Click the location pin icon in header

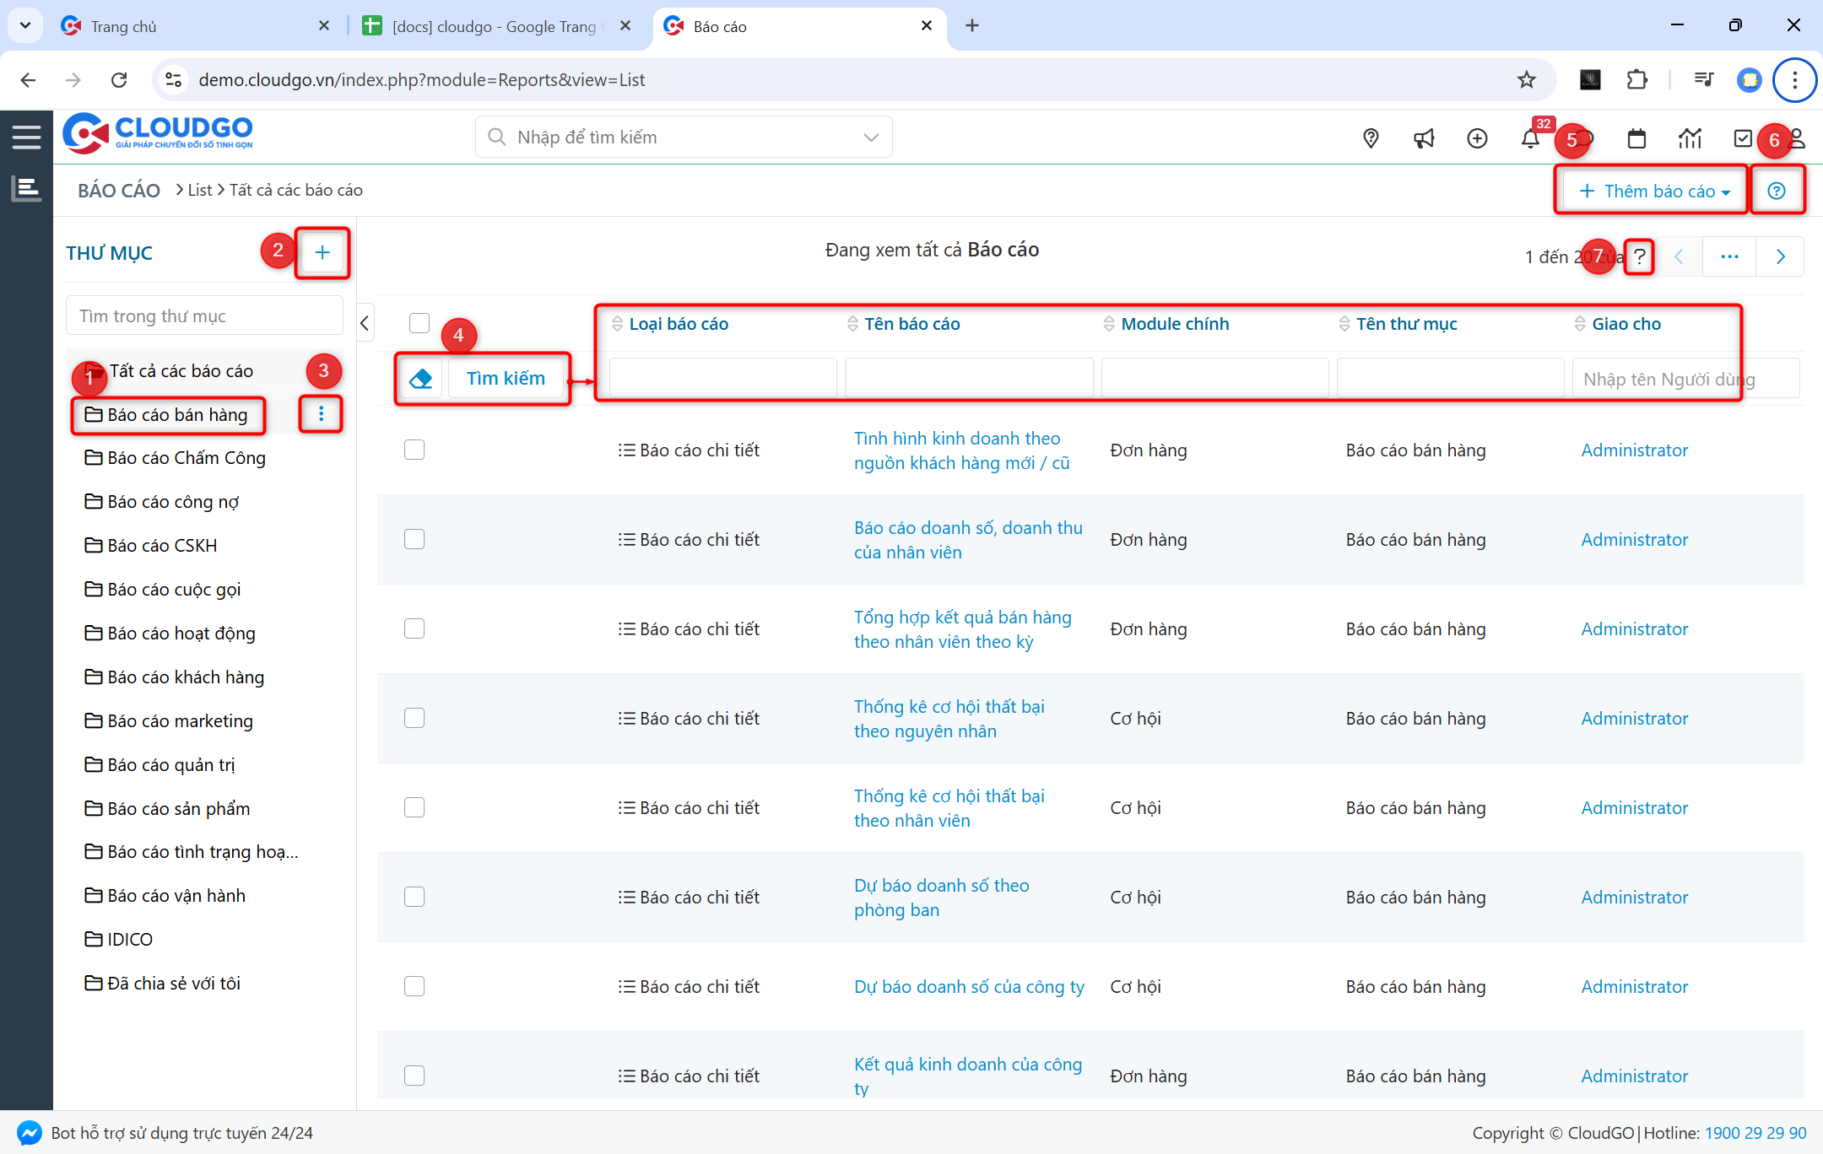tap(1371, 138)
